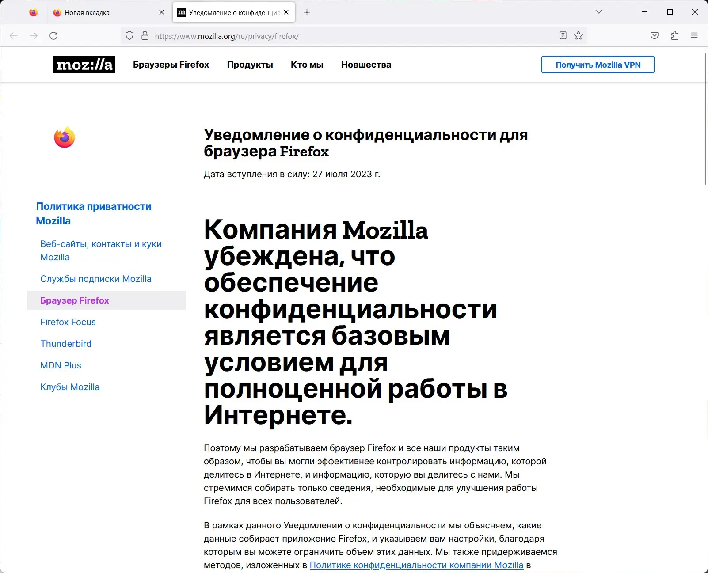Open the Кто мы navigation menu
This screenshot has height=573, width=708.
pos(307,65)
